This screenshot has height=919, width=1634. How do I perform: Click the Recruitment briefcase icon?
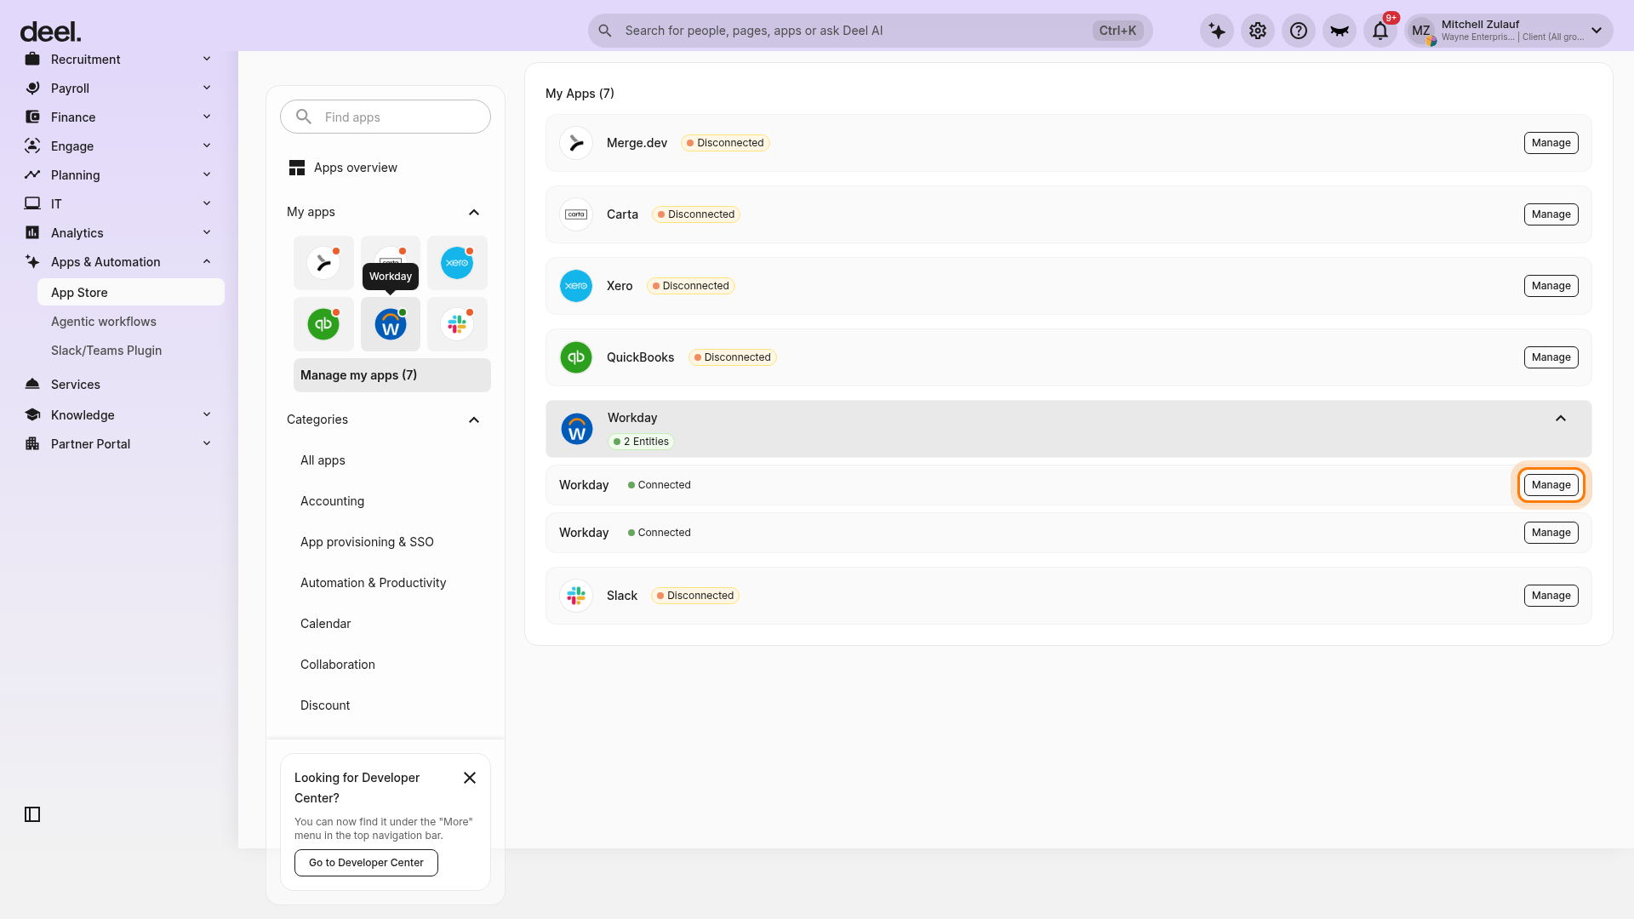[32, 59]
